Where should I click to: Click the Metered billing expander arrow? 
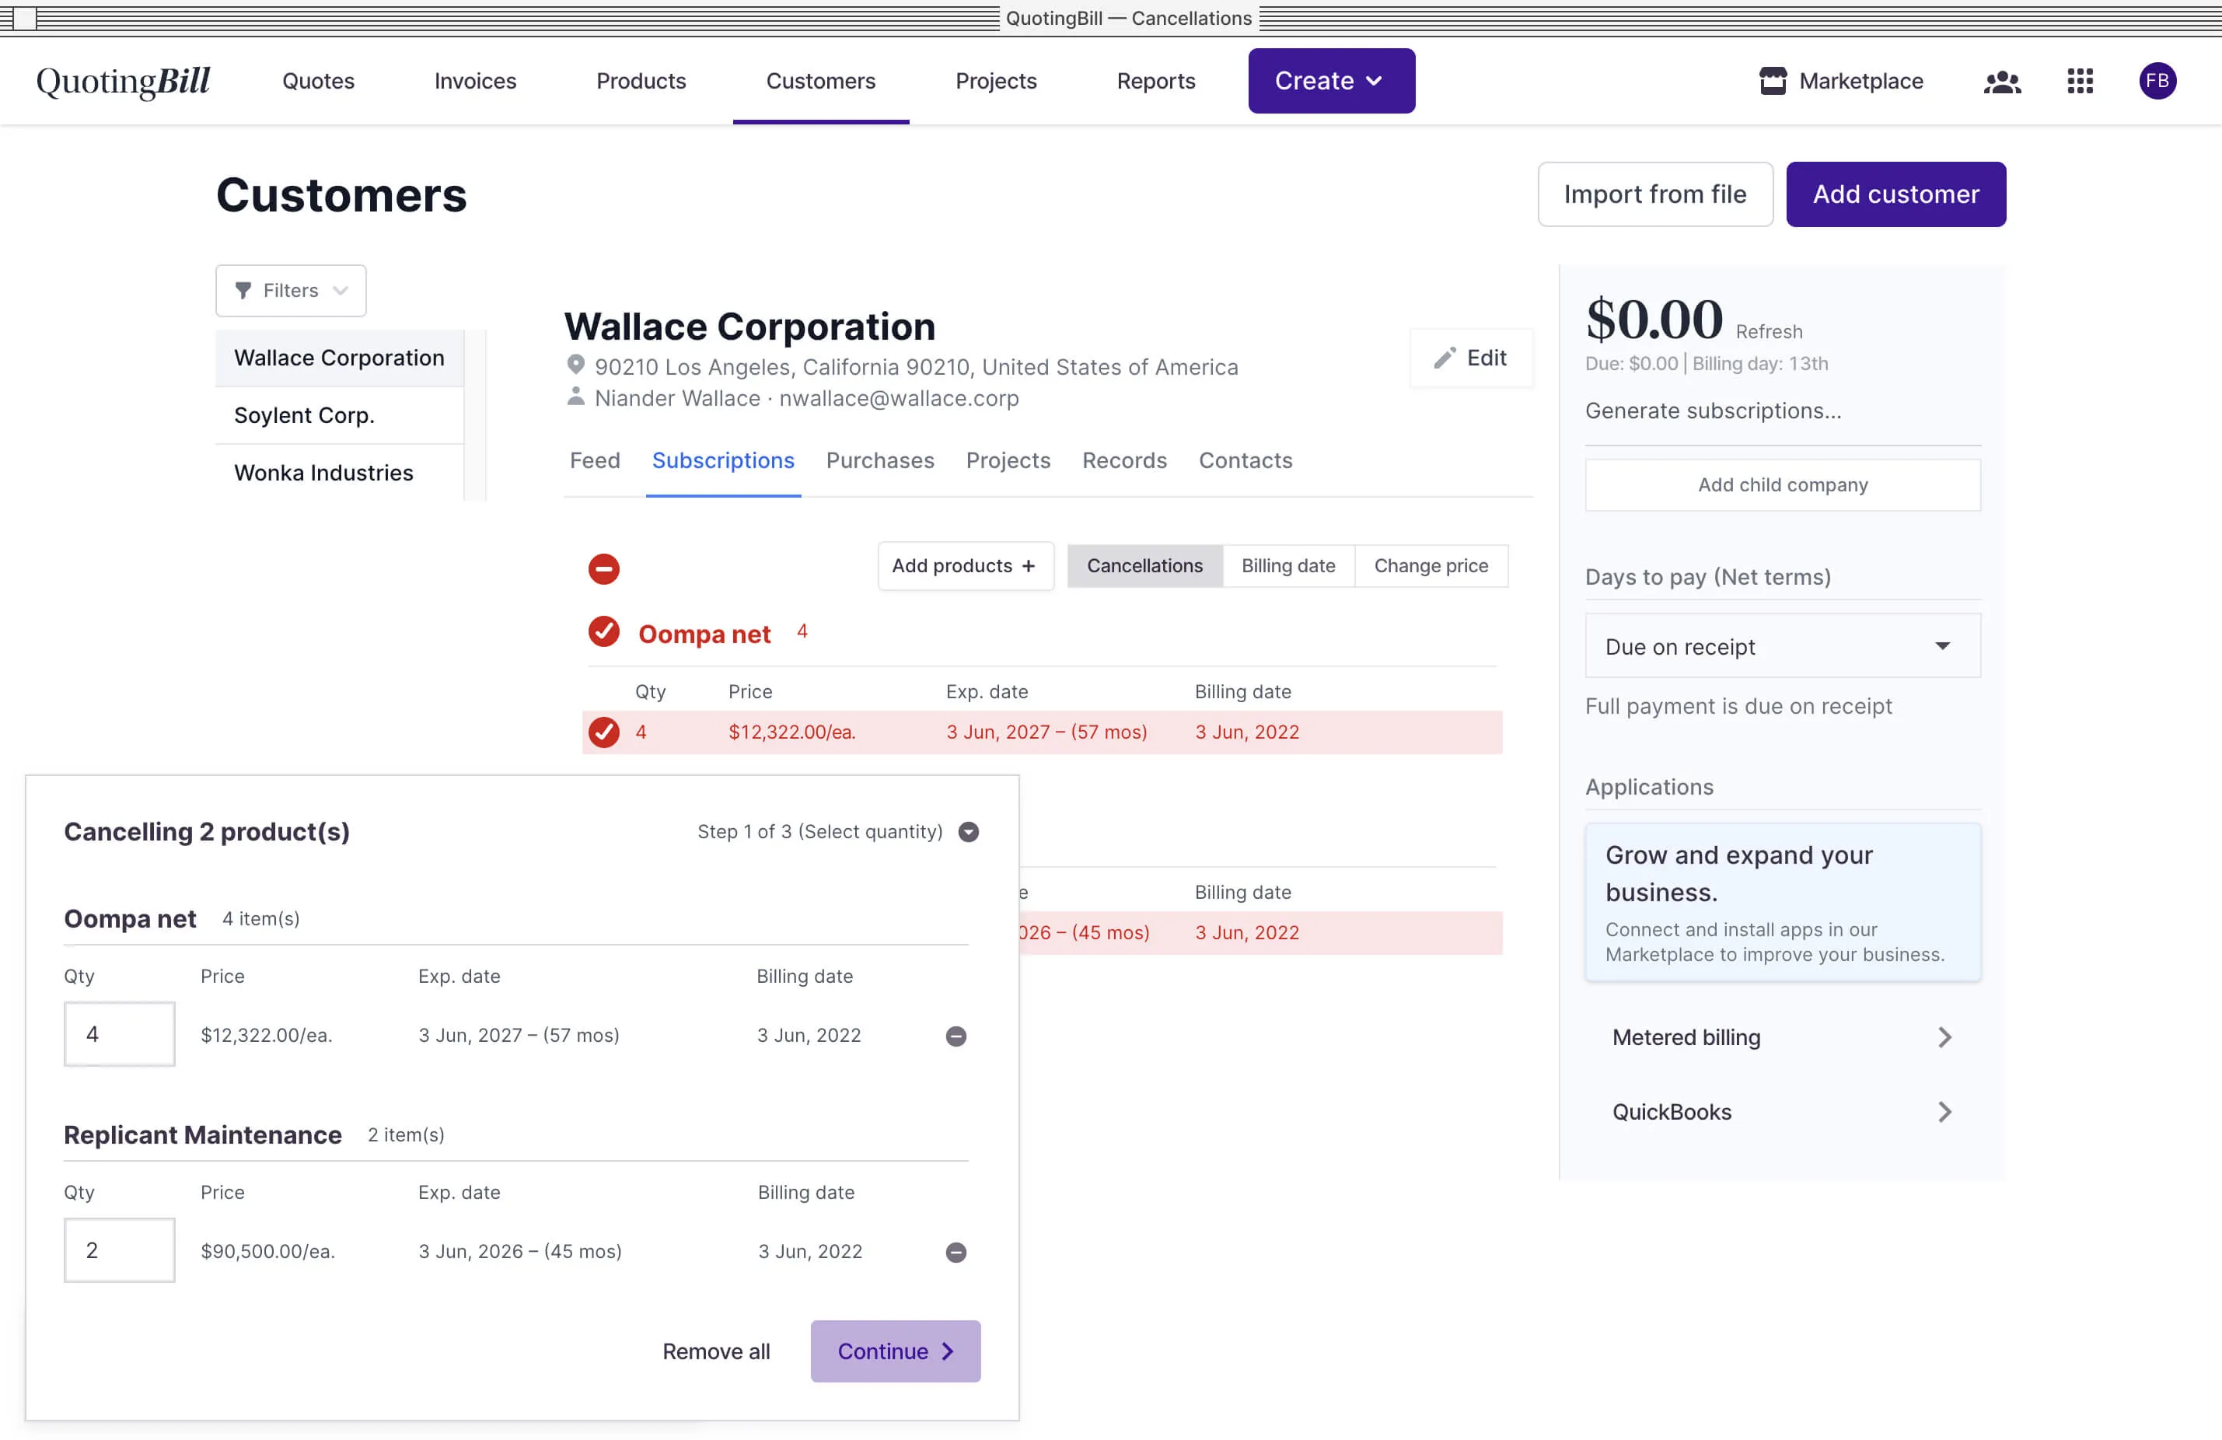pyautogui.click(x=1942, y=1035)
